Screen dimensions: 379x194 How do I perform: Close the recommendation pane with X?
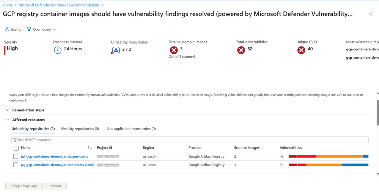pyautogui.click(x=370, y=14)
